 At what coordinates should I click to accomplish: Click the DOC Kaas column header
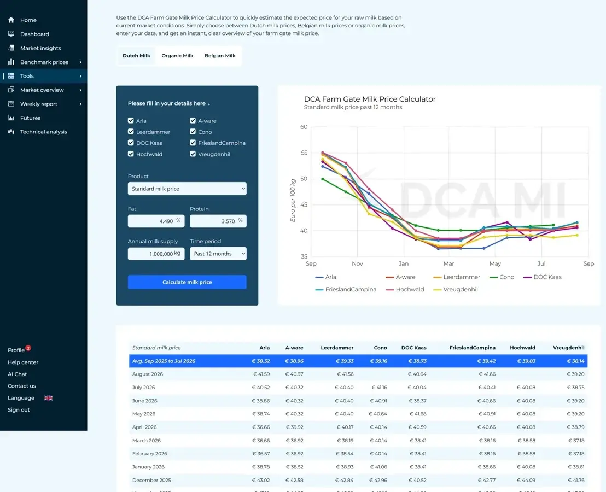413,348
